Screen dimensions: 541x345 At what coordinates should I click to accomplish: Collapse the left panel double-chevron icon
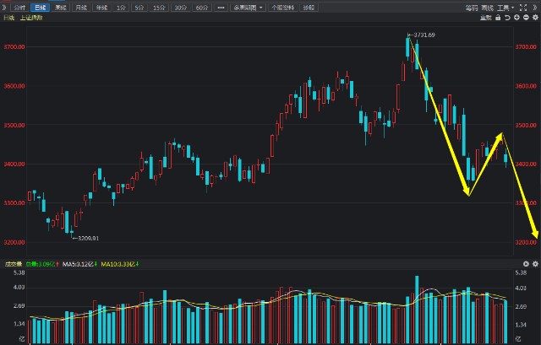tap(4, 8)
